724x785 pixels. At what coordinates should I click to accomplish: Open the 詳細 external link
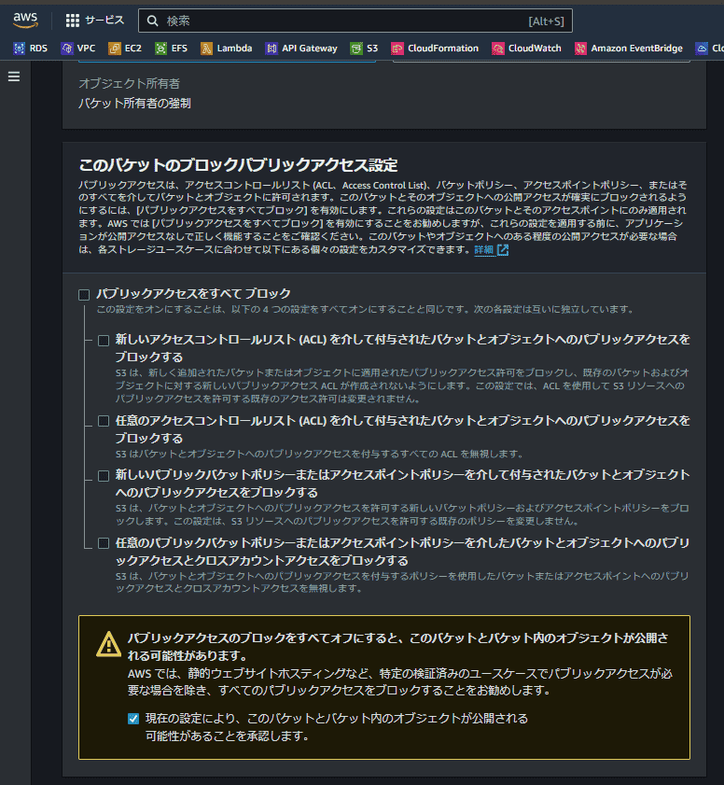[491, 250]
